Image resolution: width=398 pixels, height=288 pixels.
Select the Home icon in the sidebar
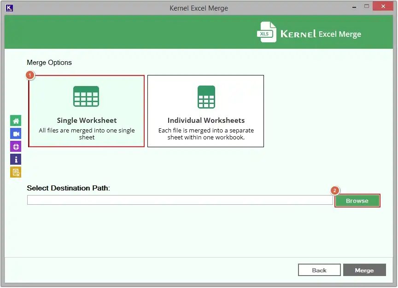[16, 121]
